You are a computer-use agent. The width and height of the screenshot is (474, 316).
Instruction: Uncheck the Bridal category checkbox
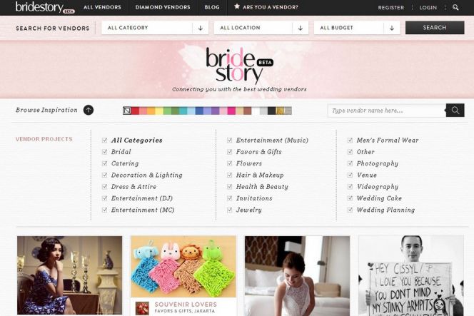[x=105, y=152]
